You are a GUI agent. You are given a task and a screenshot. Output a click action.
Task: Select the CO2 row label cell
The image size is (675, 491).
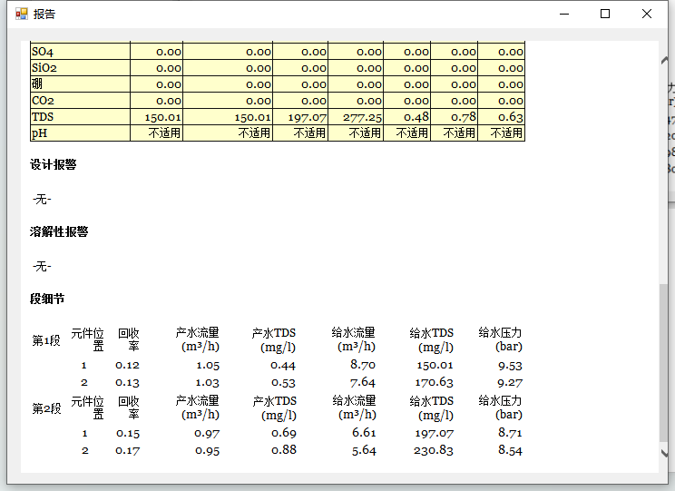click(x=80, y=101)
